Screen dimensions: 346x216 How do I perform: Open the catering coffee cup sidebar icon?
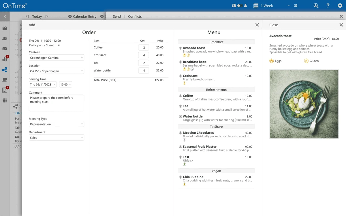5,80
